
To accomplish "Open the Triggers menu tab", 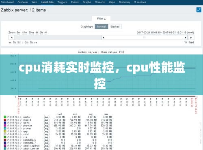I will click(x=62, y=2).
